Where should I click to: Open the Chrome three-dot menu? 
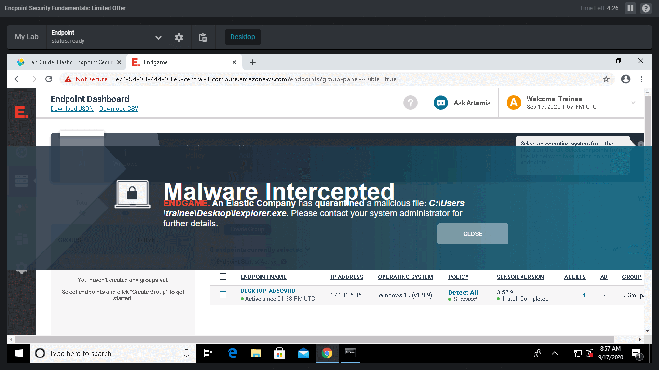(641, 79)
